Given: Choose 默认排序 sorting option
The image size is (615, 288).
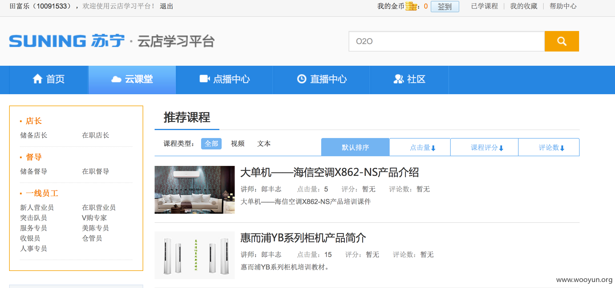Looking at the screenshot, I should coord(355,147).
